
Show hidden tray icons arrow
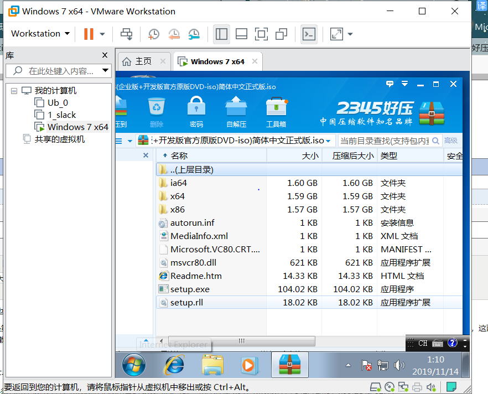(x=348, y=365)
